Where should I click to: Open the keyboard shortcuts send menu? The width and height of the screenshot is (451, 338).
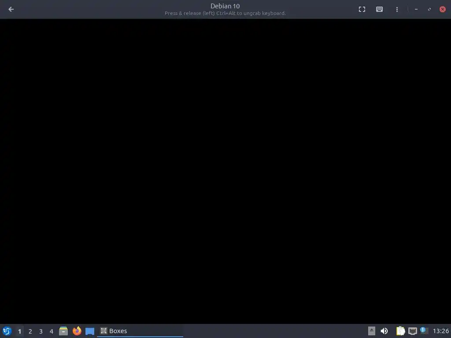pos(379,9)
